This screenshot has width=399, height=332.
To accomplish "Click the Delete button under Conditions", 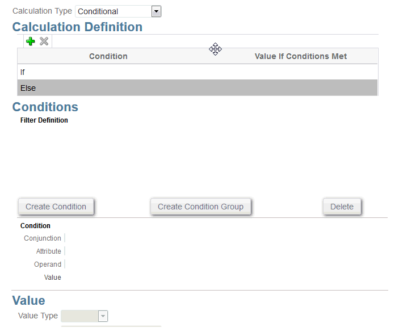I will tap(342, 207).
